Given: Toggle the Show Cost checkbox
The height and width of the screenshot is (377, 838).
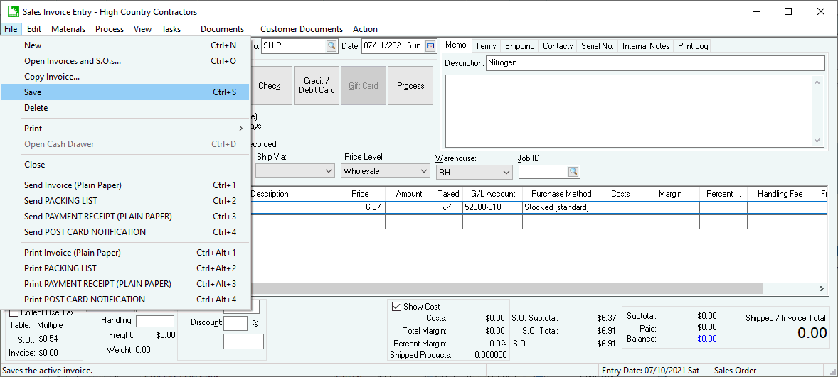Looking at the screenshot, I should click(x=396, y=307).
